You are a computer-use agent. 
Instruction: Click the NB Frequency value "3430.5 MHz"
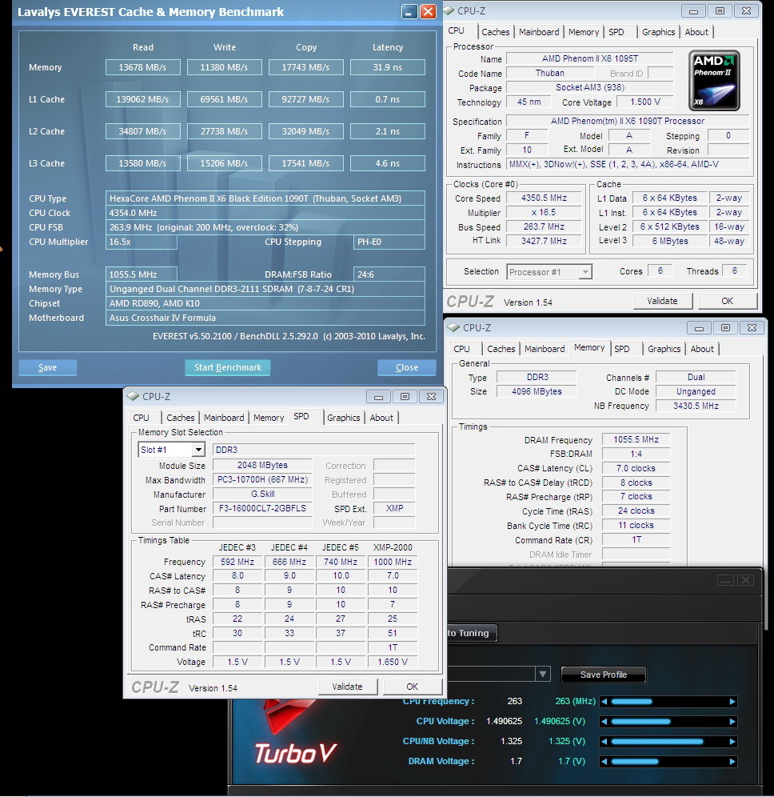[696, 406]
